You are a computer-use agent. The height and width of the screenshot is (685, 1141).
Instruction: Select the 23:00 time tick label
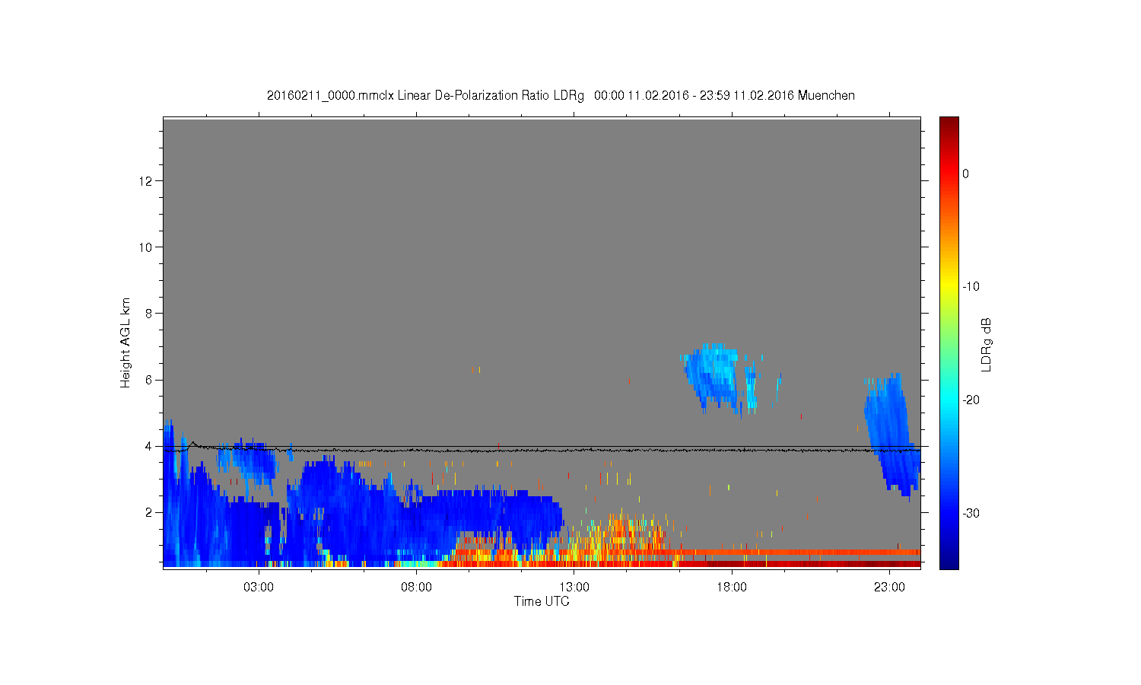pyautogui.click(x=889, y=587)
